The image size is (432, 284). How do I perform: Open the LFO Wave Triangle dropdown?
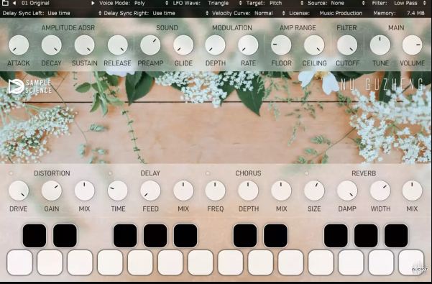click(207, 3)
